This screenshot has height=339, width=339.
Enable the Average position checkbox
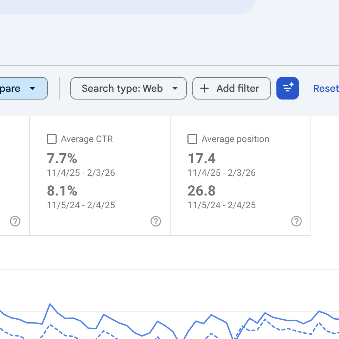pos(192,139)
